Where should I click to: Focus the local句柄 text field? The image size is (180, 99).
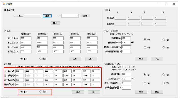click(x=32, y=16)
